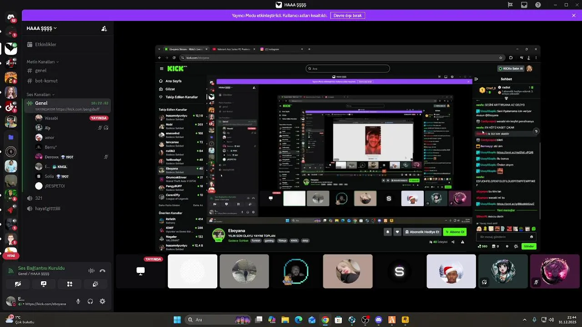582x327 pixels.
Task: Show hidden system tray icons
Action: click(524, 320)
